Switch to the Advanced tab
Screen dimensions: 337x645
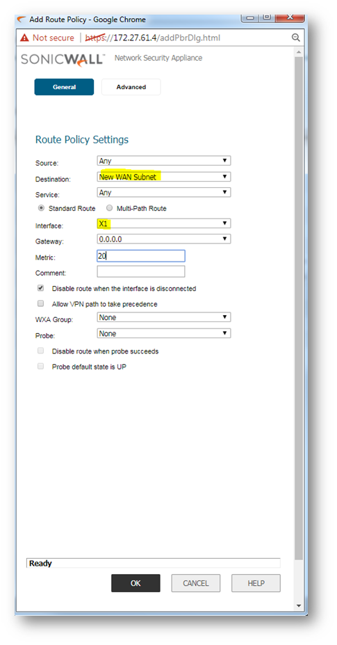[131, 87]
